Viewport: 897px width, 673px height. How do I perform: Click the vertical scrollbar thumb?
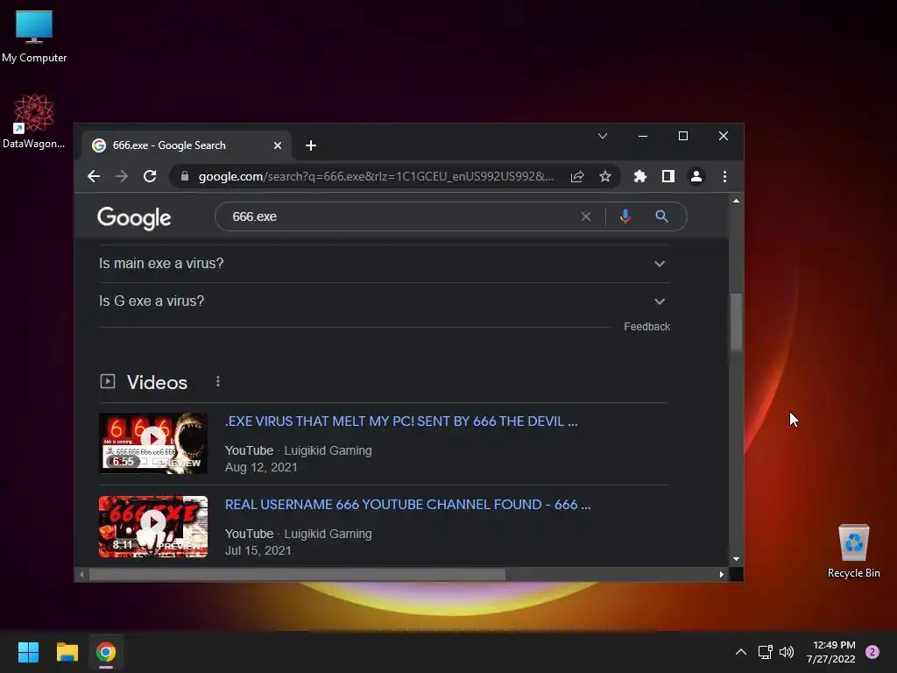pos(736,322)
